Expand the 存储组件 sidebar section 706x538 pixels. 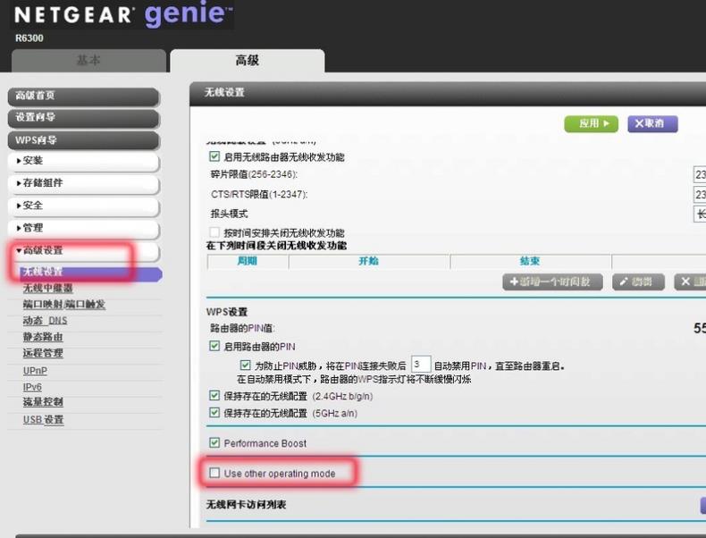tap(84, 183)
